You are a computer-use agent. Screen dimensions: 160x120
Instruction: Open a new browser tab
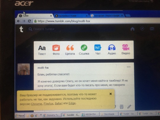point(128,16)
